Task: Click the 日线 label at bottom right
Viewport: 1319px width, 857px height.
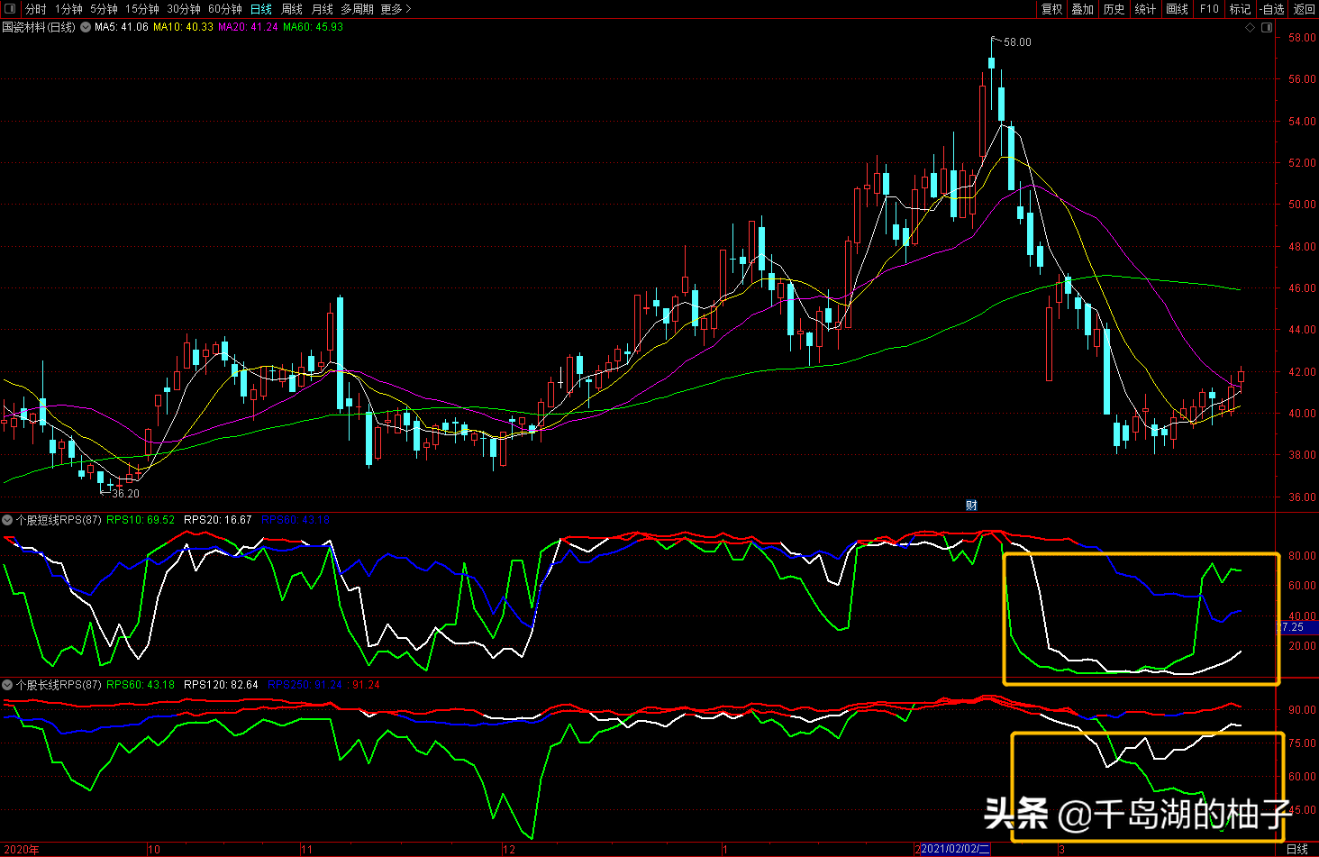Action: click(x=1297, y=850)
